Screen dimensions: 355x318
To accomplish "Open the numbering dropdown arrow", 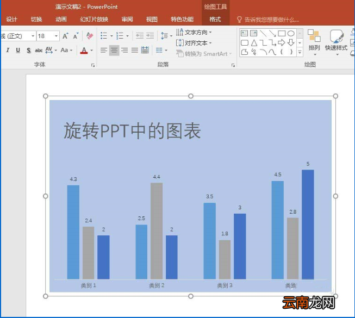I will tap(127, 36).
